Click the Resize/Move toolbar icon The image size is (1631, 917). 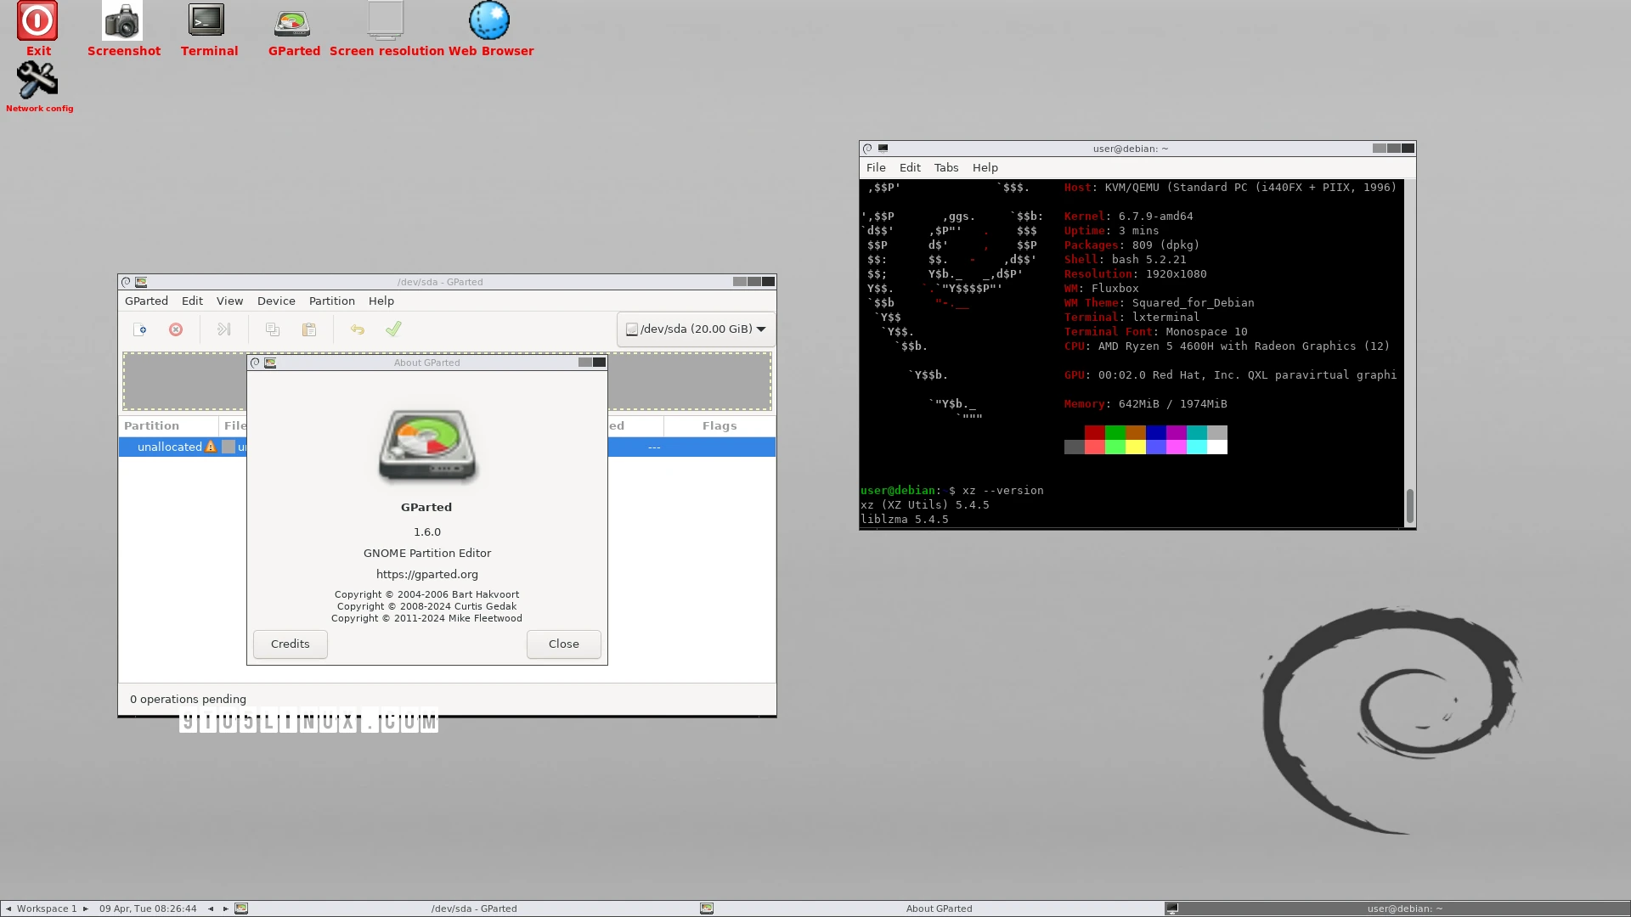click(x=223, y=329)
